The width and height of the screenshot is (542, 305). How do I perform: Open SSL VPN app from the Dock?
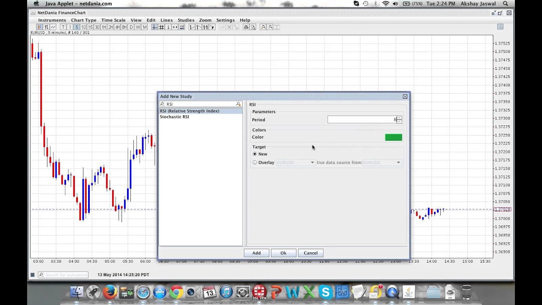point(259,292)
